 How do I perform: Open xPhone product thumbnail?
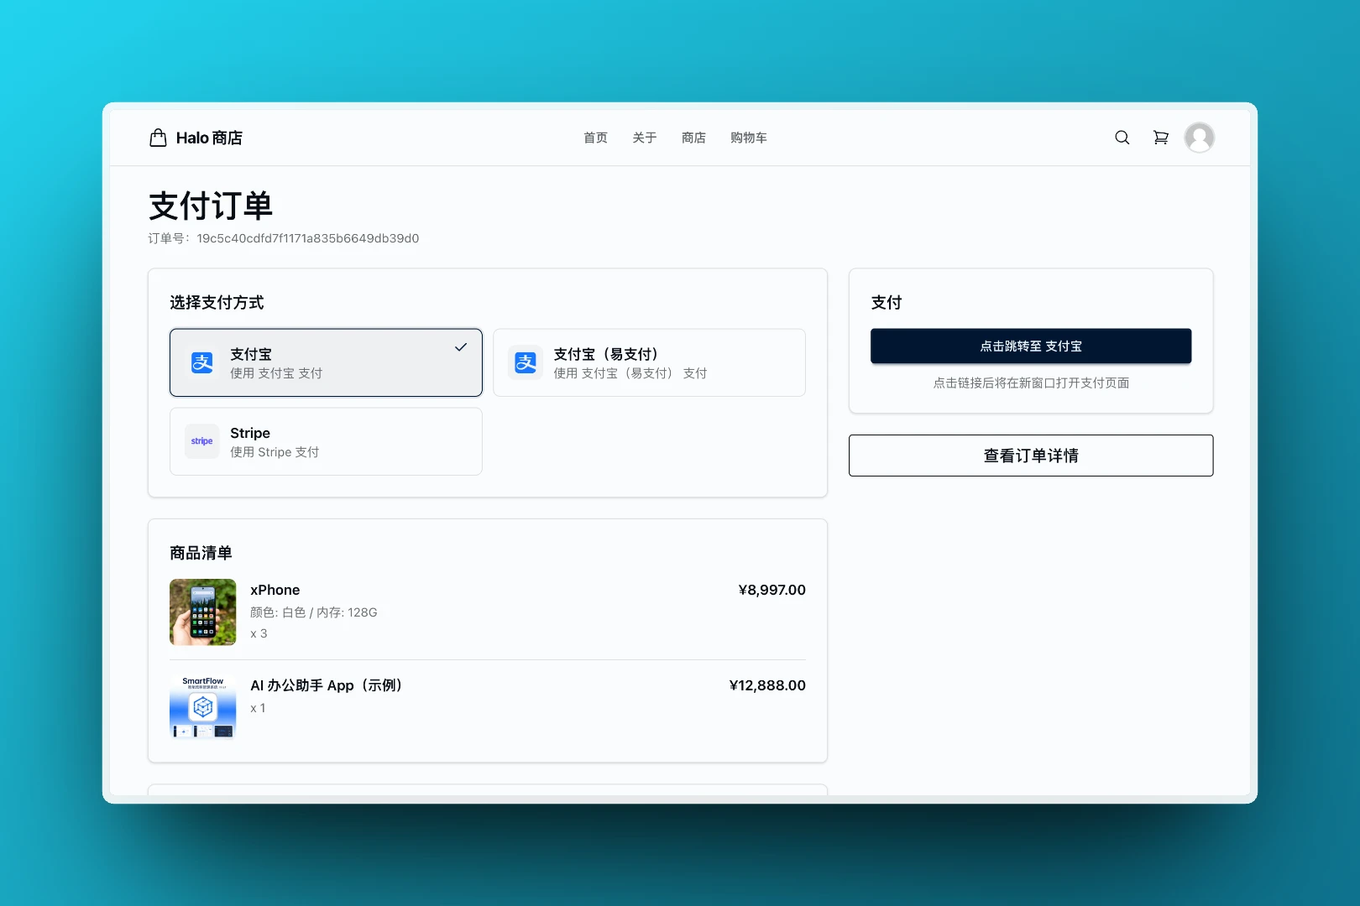(202, 612)
